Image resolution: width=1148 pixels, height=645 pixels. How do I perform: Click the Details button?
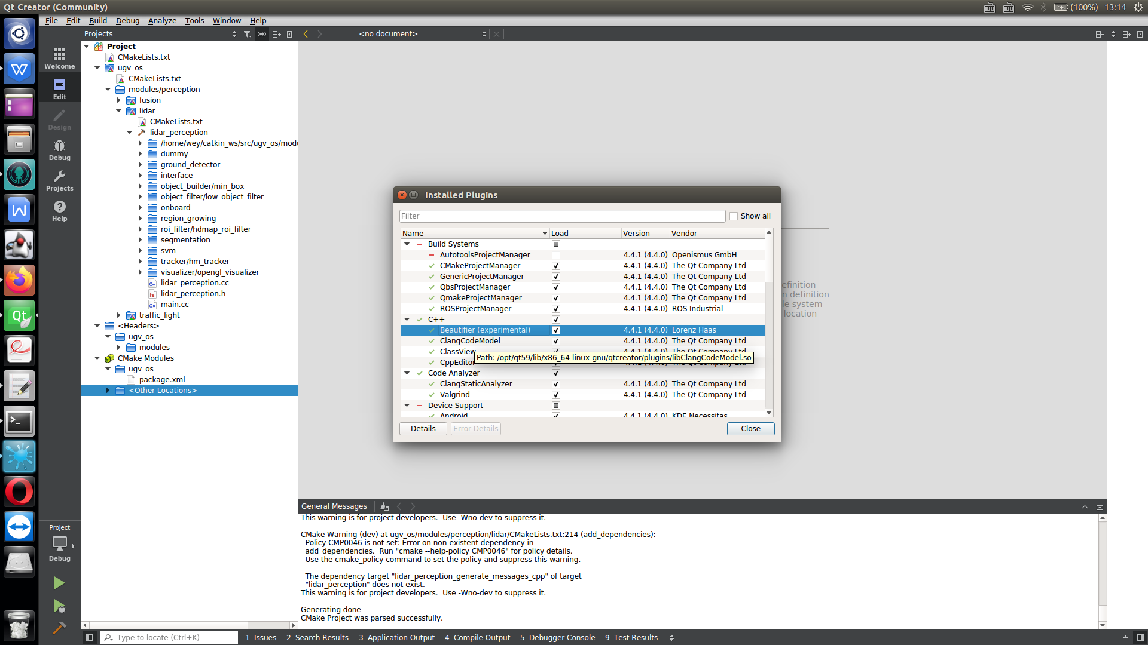(423, 429)
